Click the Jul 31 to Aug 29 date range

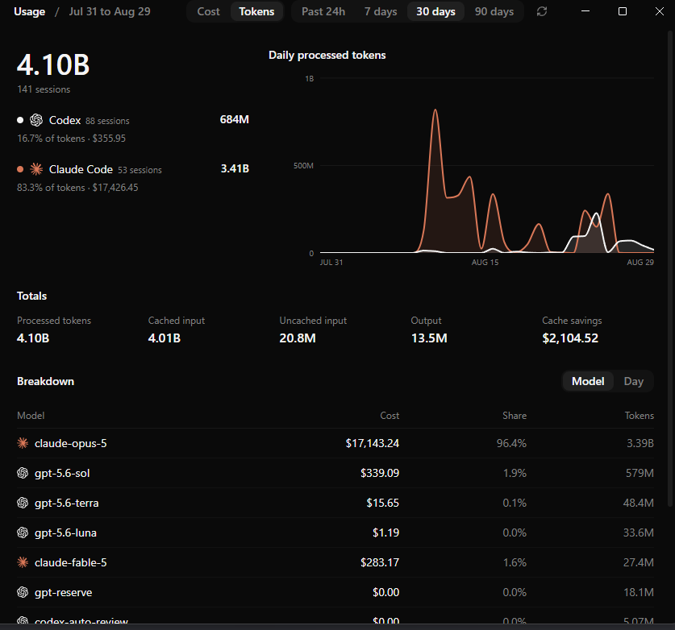110,11
